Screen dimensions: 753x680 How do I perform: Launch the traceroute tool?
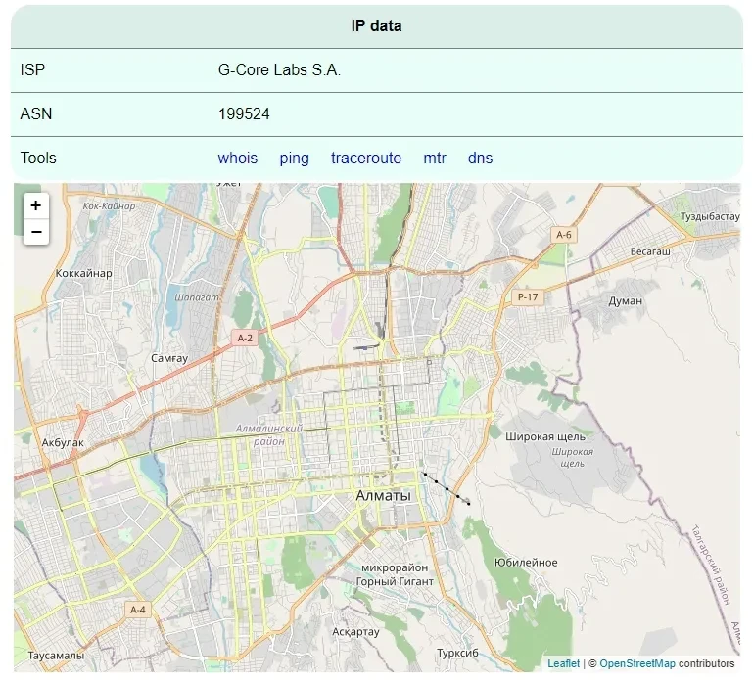click(366, 159)
